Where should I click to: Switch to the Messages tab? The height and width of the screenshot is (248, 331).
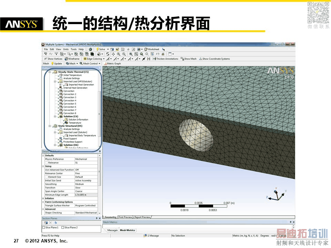112,230
